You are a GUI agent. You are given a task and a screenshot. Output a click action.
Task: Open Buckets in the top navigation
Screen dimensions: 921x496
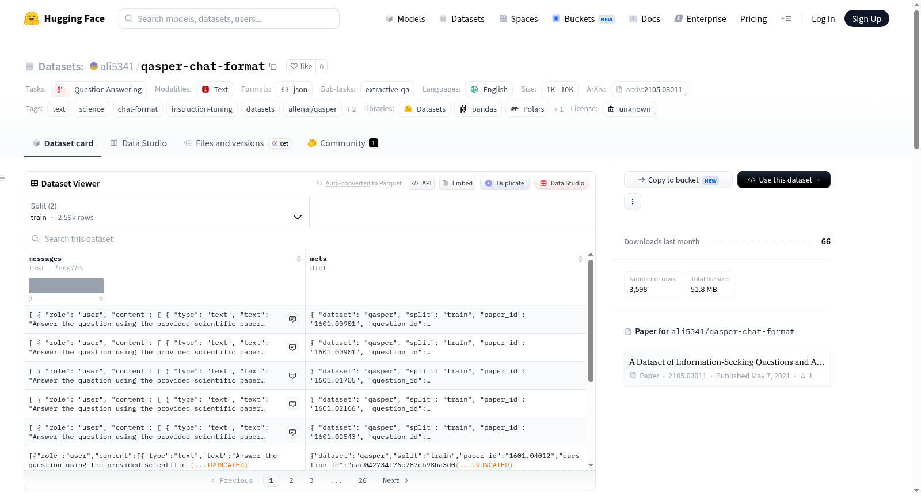coord(583,18)
